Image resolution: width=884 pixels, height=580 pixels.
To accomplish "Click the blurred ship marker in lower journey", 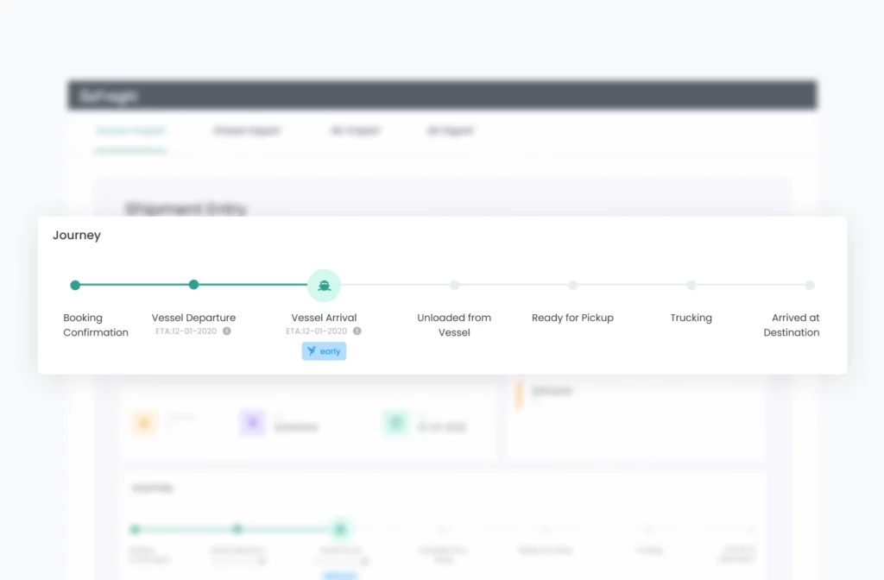I will (x=340, y=529).
